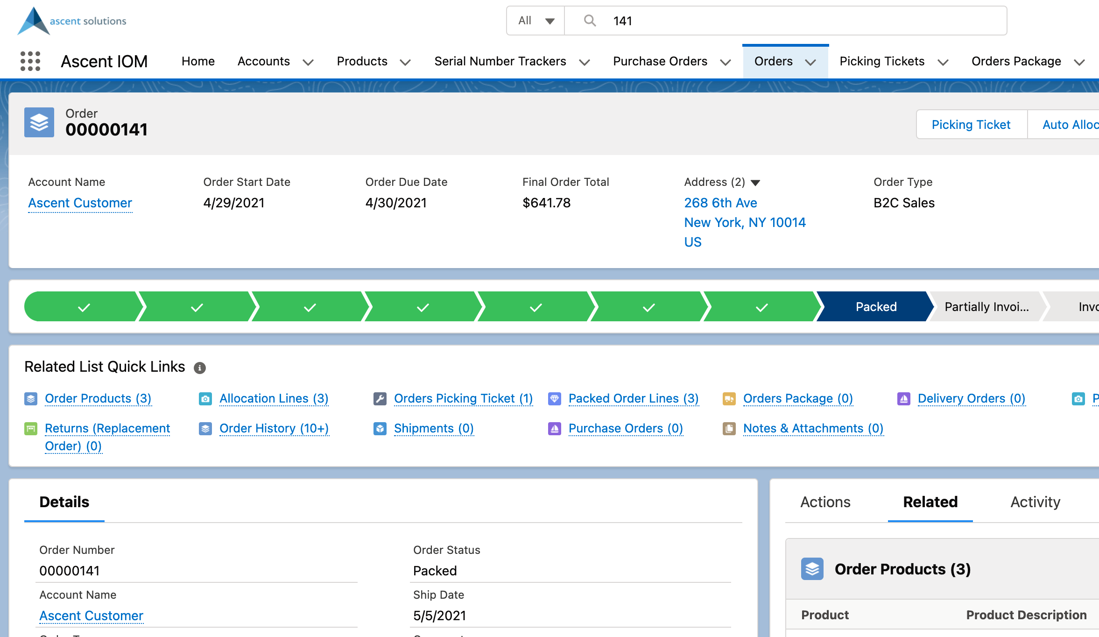The height and width of the screenshot is (637, 1099).
Task: Click the Packed Order Lines icon
Action: tap(555, 399)
